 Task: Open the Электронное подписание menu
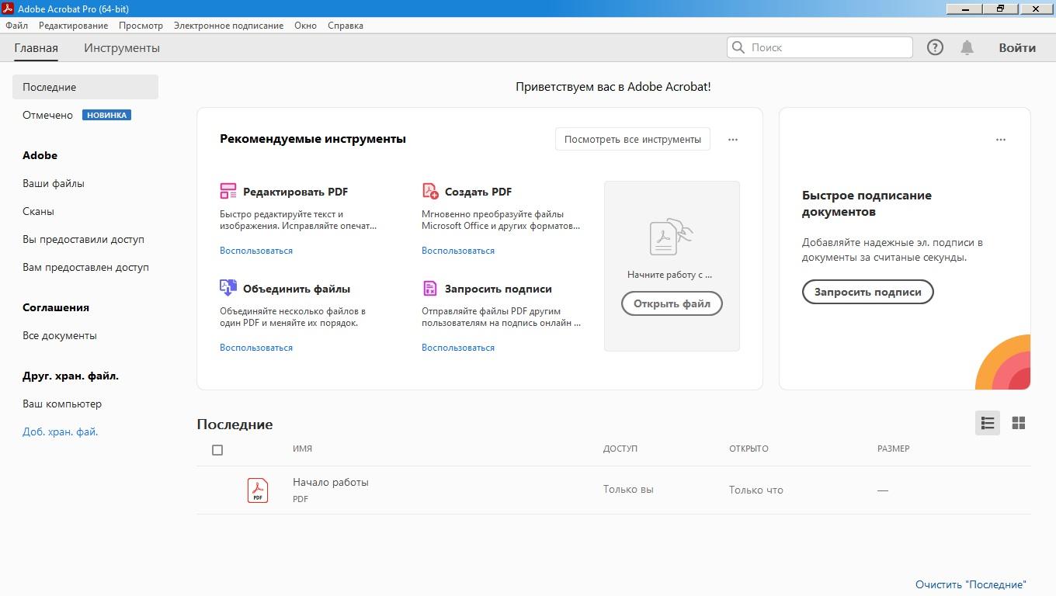pos(228,26)
